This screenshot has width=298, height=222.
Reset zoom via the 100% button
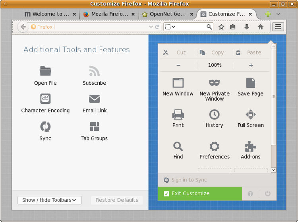point(215,65)
